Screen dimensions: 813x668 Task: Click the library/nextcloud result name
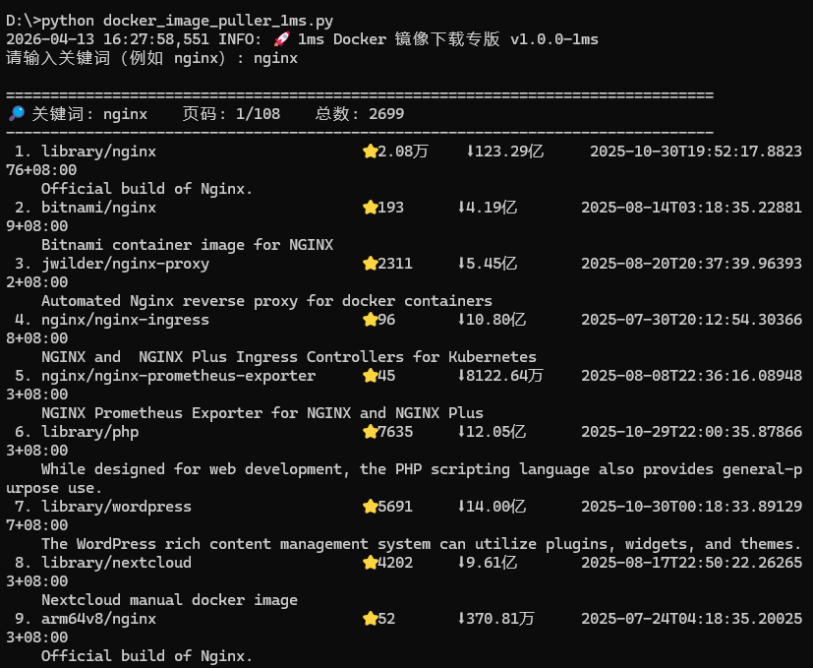[x=116, y=562]
